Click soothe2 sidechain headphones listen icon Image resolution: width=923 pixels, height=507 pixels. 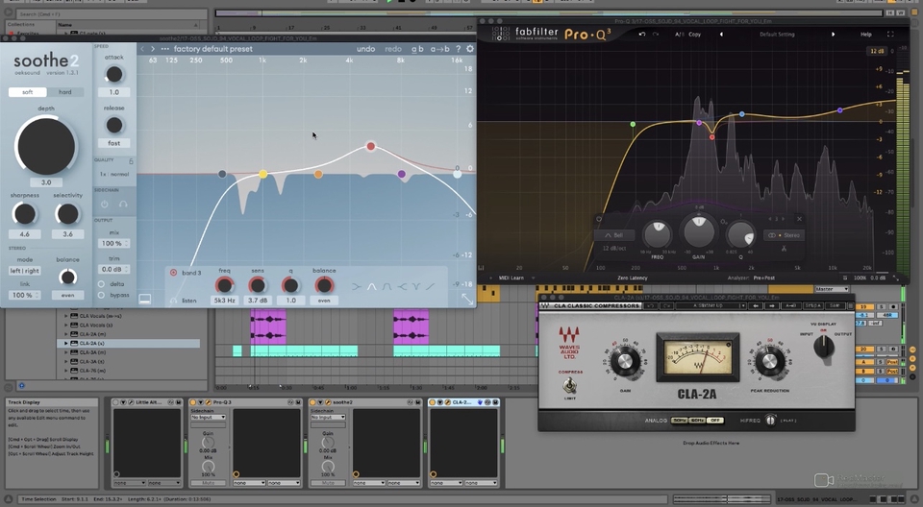[123, 205]
